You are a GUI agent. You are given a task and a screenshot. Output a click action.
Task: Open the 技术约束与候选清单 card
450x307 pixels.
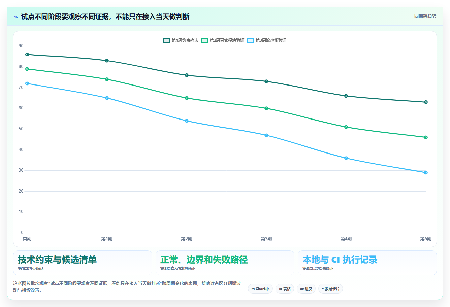83,263
